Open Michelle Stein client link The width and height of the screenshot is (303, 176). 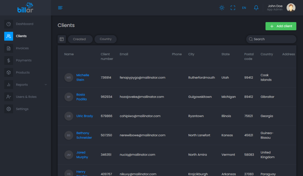point(83,77)
